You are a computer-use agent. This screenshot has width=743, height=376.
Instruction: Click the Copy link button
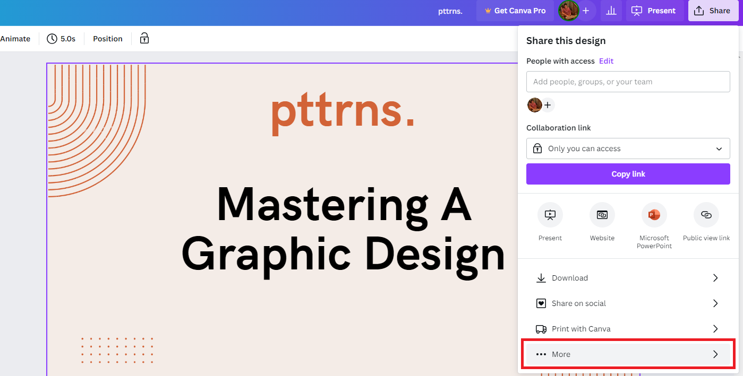[628, 174]
